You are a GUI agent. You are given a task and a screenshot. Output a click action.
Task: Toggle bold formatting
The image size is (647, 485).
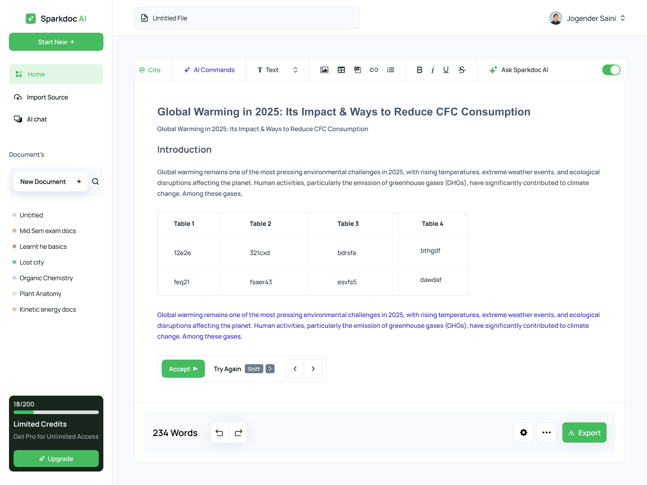coord(419,70)
